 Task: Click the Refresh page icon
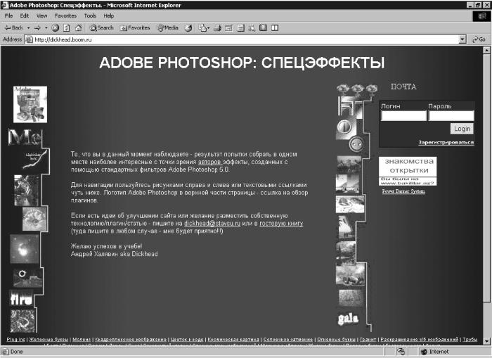(x=67, y=28)
